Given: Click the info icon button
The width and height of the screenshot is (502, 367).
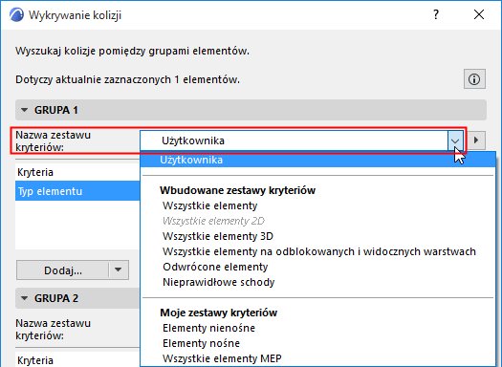Looking at the screenshot, I should 474,78.
